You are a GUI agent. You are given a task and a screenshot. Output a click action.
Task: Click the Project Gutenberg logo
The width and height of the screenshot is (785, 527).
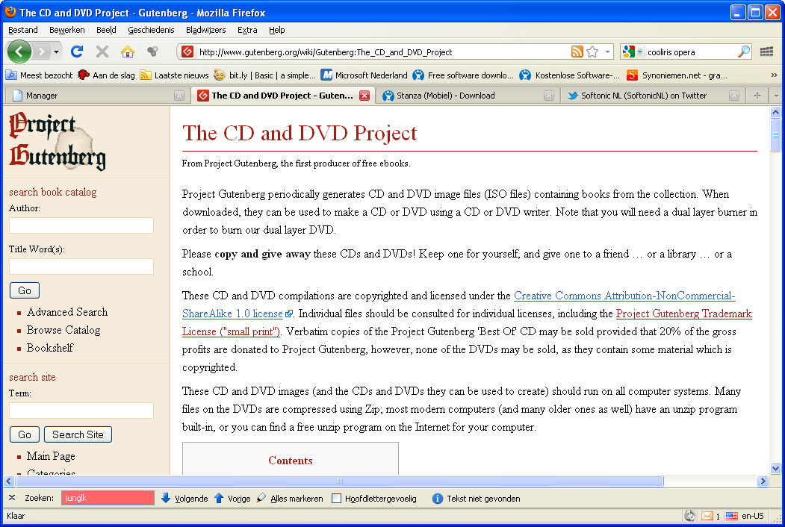58,141
